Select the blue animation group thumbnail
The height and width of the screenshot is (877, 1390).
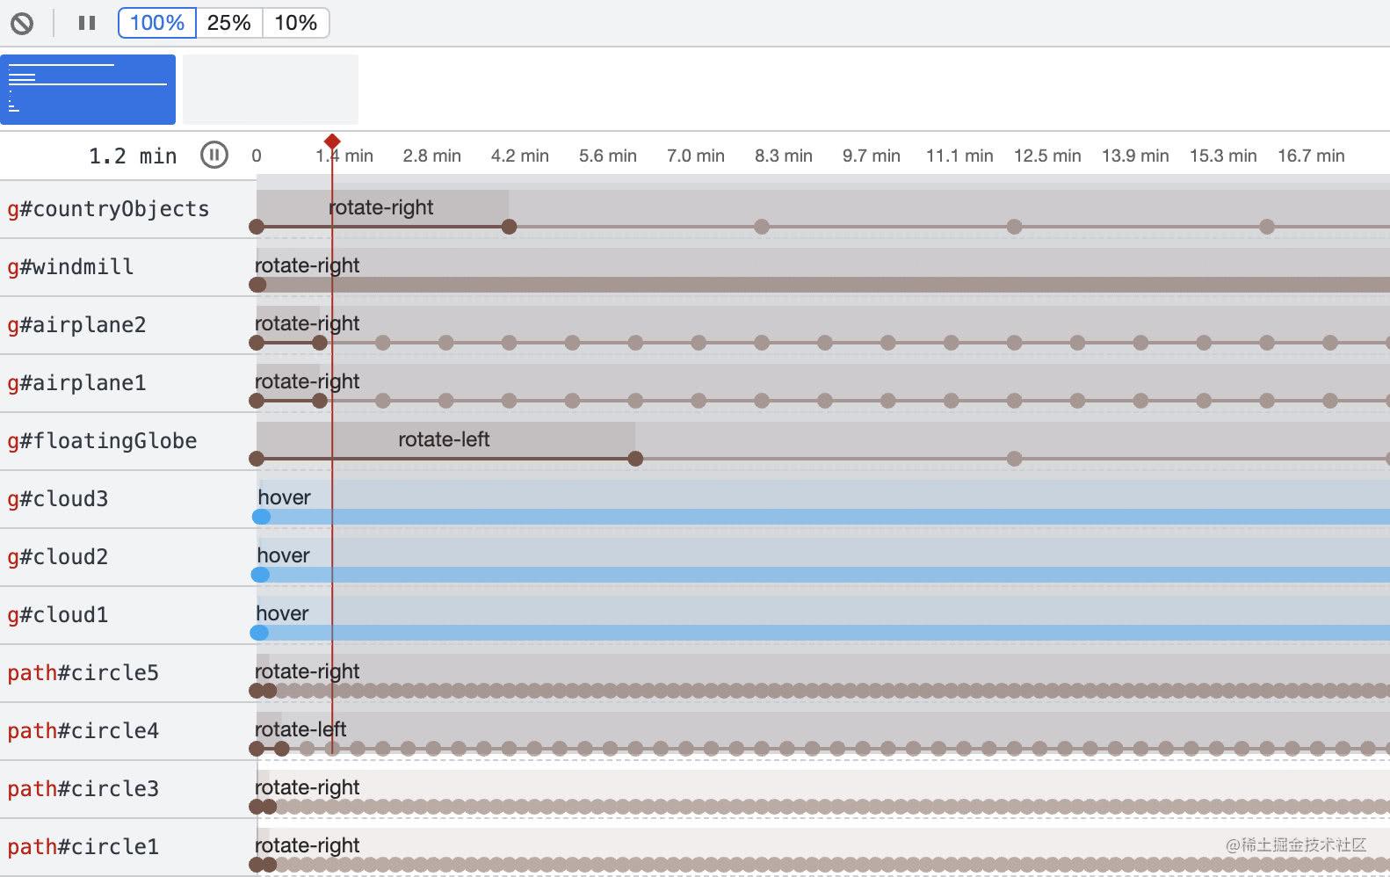[88, 90]
